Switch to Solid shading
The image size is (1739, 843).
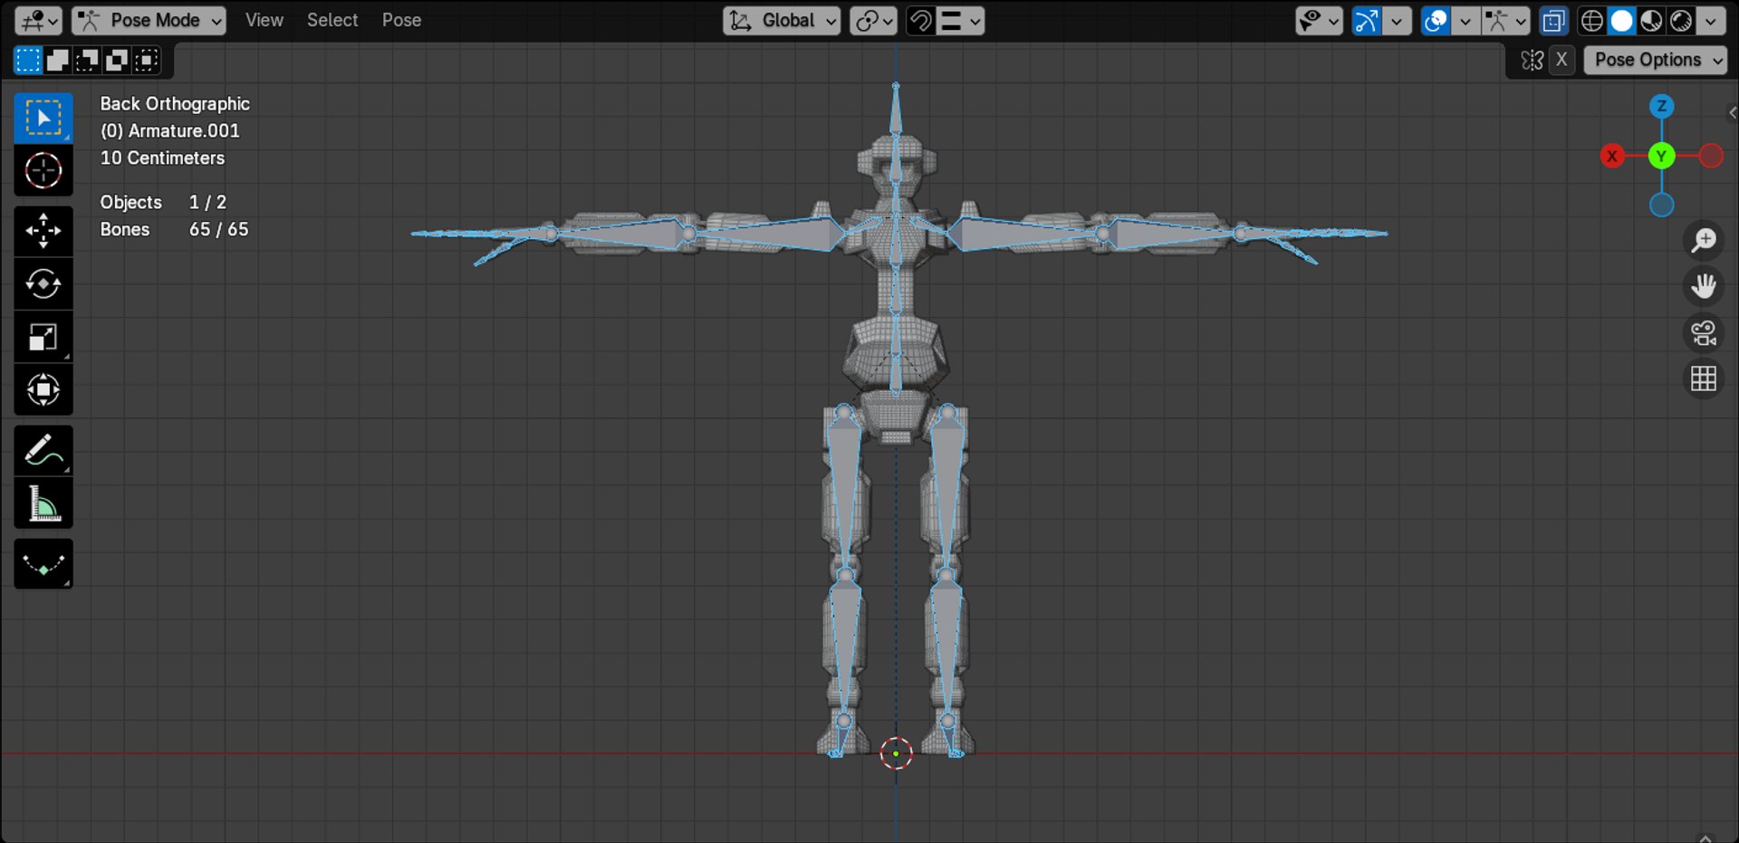pyautogui.click(x=1621, y=21)
